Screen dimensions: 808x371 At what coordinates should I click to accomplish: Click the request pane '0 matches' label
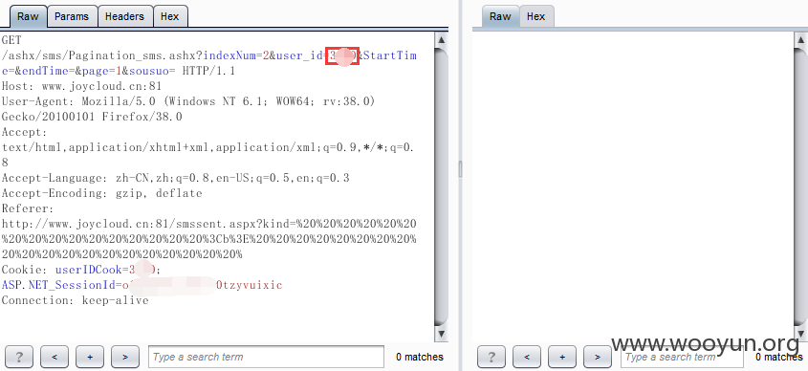pos(420,357)
